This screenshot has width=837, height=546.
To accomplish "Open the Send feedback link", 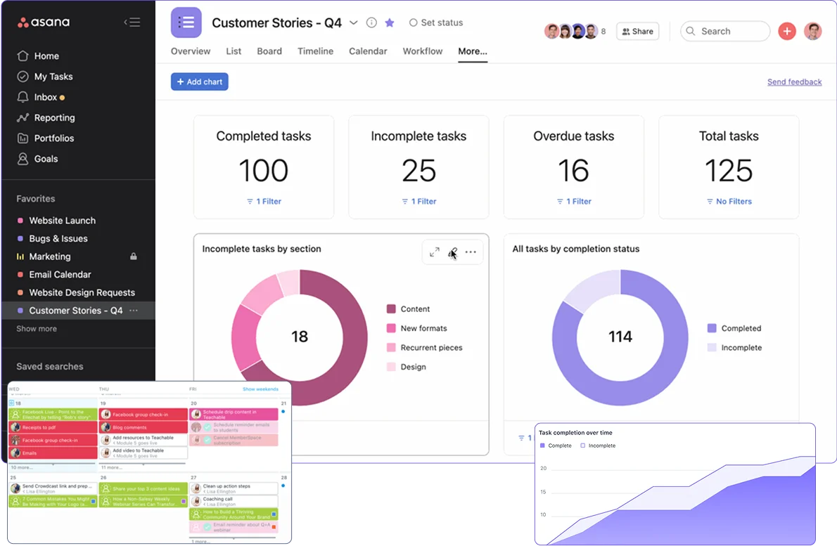I will click(x=794, y=82).
